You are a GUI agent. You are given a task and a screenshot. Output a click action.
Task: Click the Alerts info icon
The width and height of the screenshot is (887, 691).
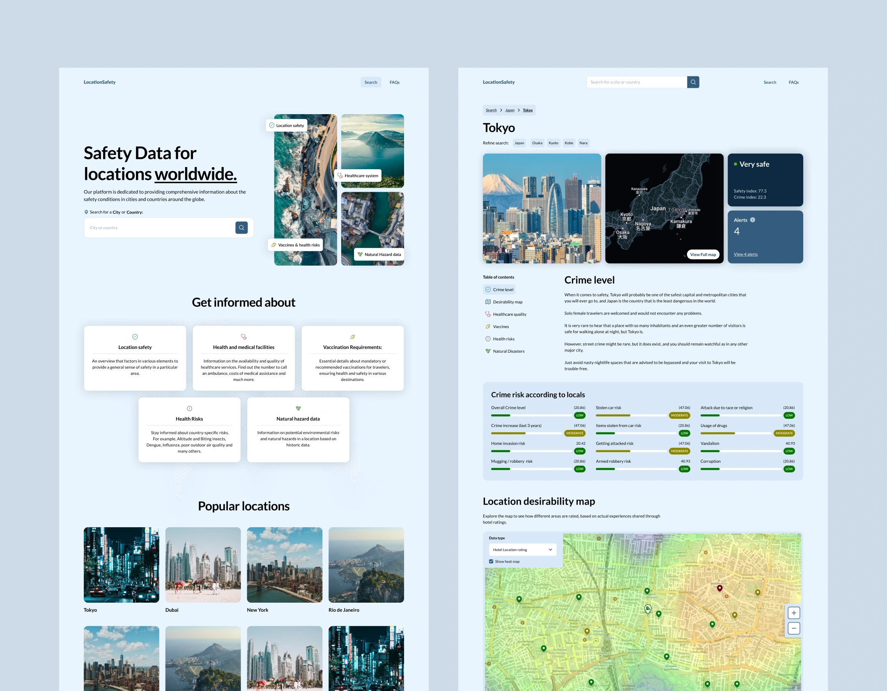pyautogui.click(x=753, y=220)
